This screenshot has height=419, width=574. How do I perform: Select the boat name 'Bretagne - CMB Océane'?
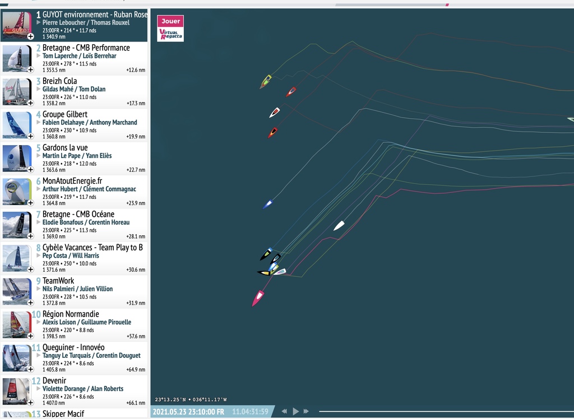pos(78,214)
